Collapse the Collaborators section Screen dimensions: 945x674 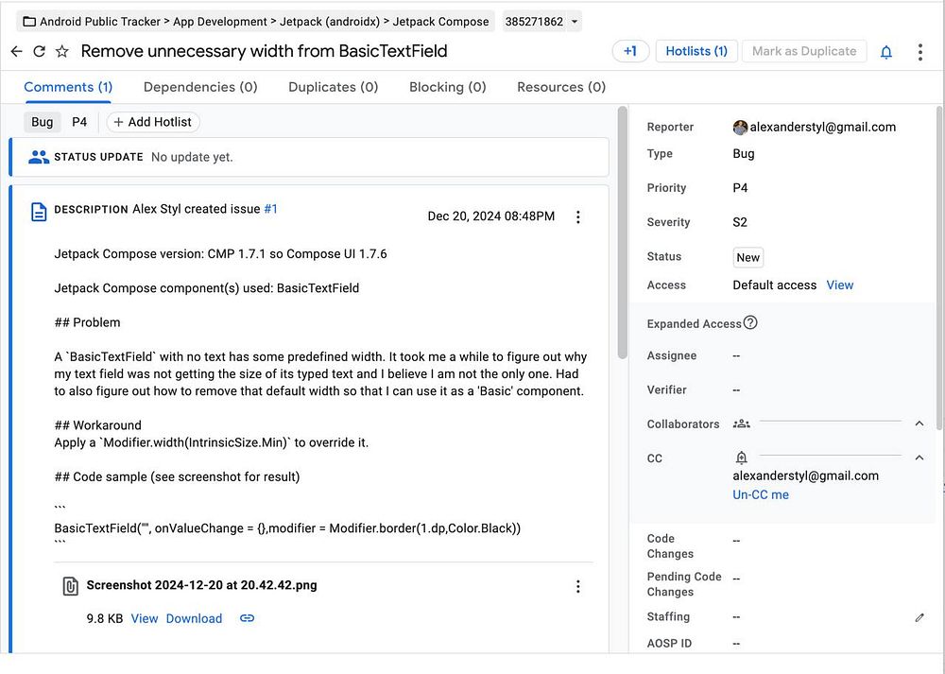tap(919, 423)
